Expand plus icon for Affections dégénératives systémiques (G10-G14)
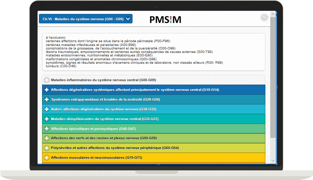Screen dimensions: 313x180 coord(47,90)
